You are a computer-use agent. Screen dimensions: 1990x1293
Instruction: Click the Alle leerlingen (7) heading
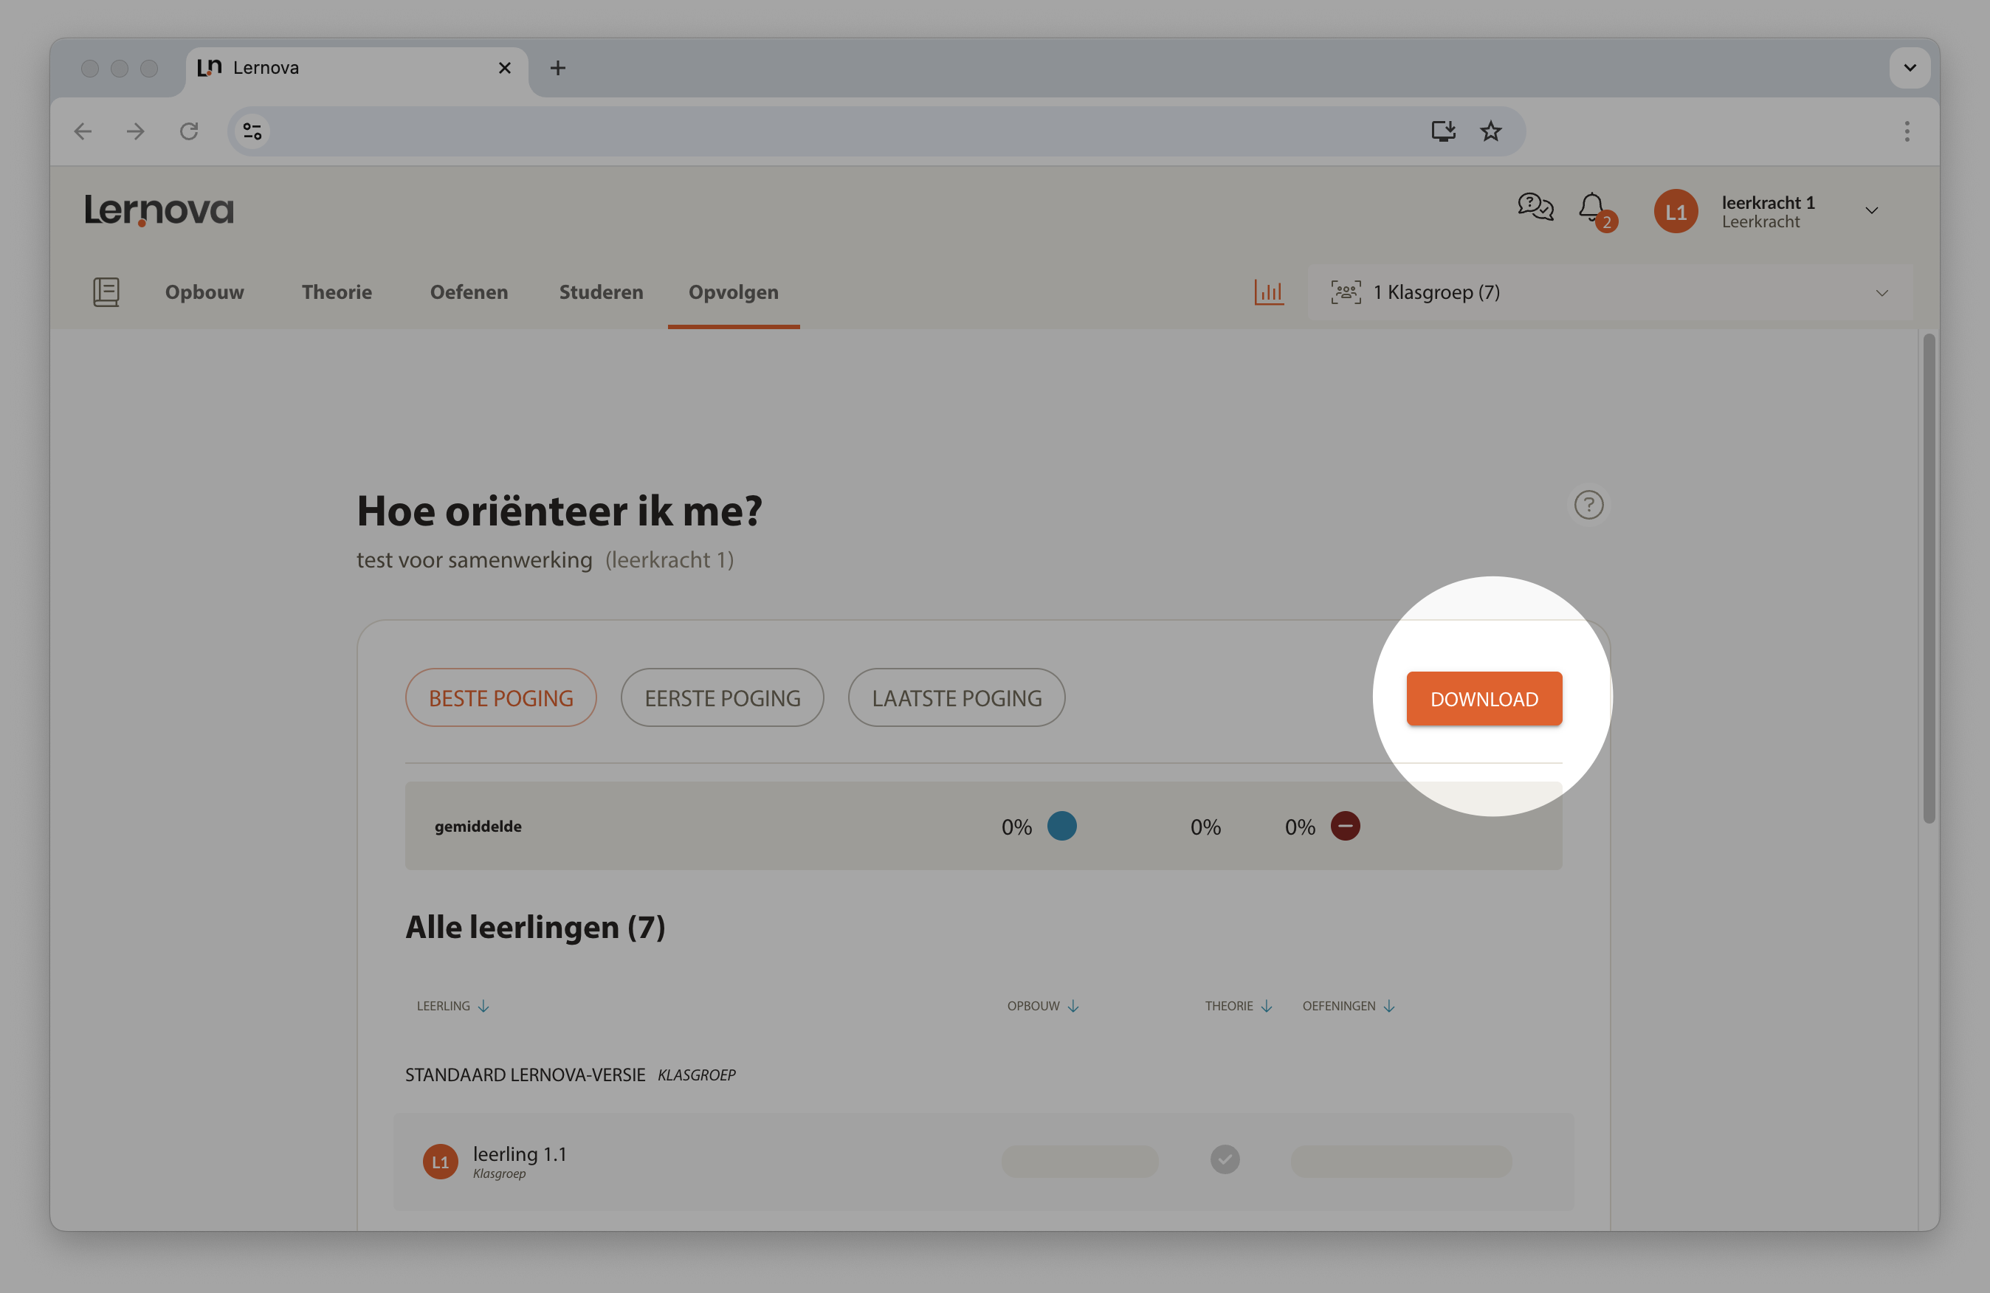click(536, 927)
